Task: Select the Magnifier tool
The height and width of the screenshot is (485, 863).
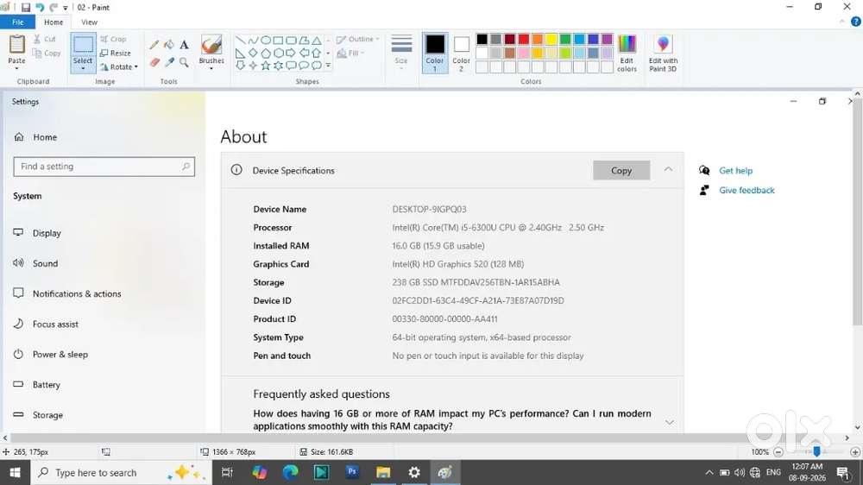Action: pyautogui.click(x=184, y=62)
